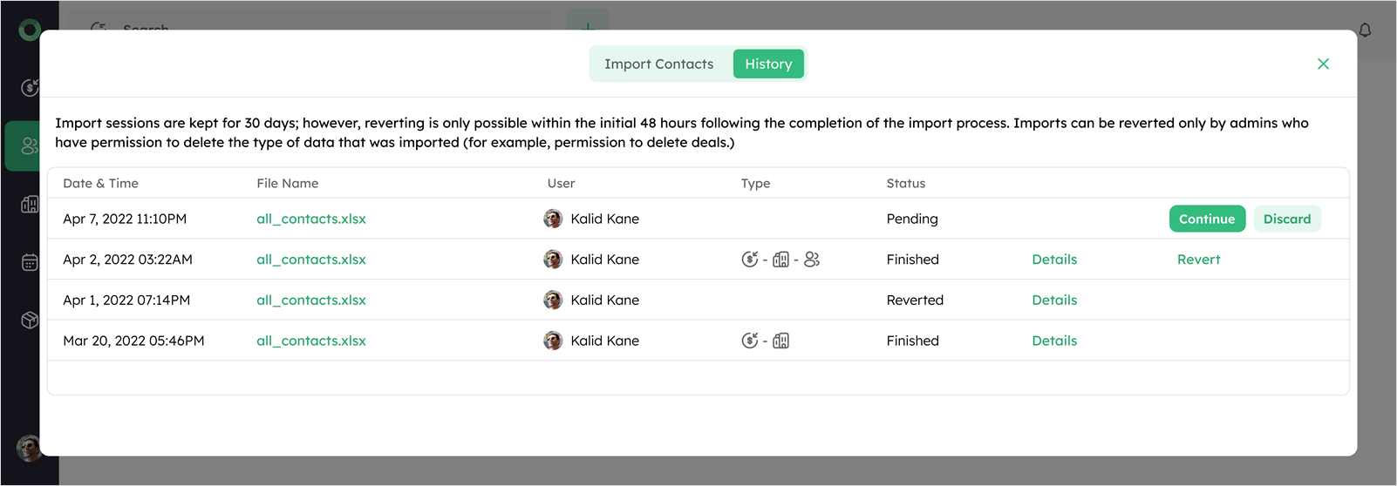
Task: Discard the pending import session
Action: point(1287,219)
